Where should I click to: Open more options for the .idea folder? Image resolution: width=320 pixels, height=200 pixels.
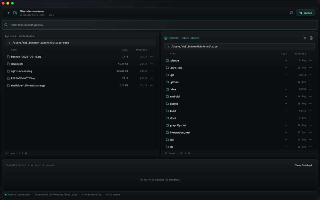point(310,89)
